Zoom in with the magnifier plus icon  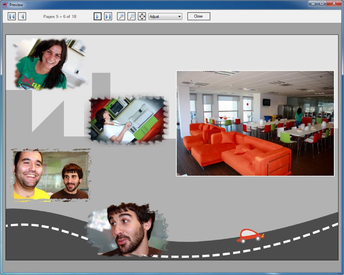[x=121, y=16]
